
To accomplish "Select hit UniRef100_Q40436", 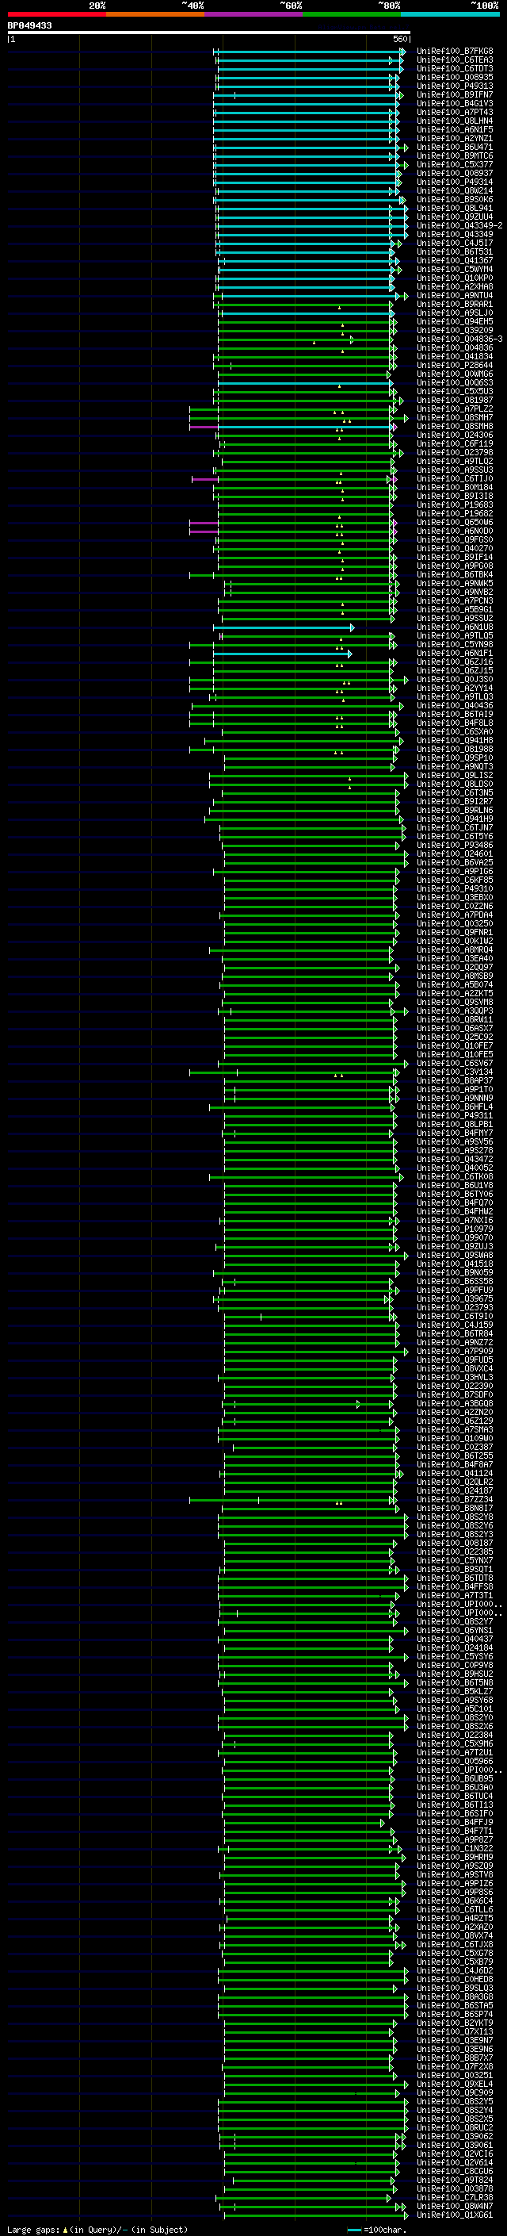I will point(455,706).
